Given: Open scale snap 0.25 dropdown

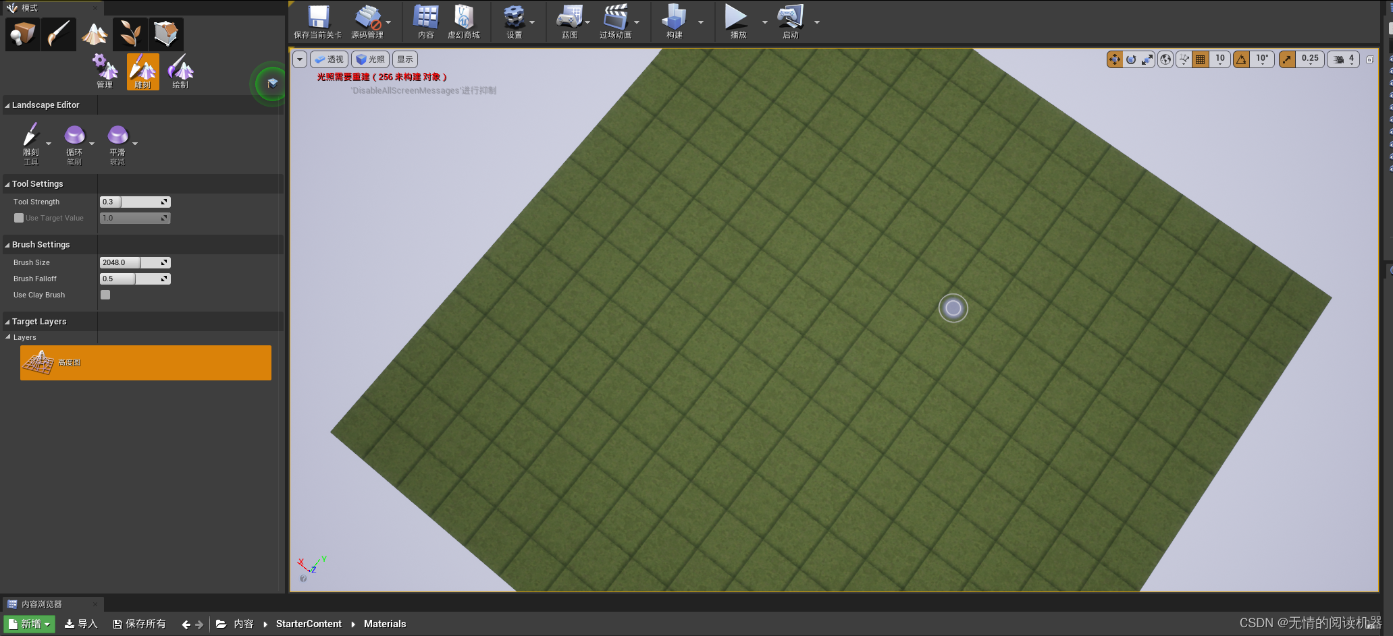Looking at the screenshot, I should (1310, 59).
